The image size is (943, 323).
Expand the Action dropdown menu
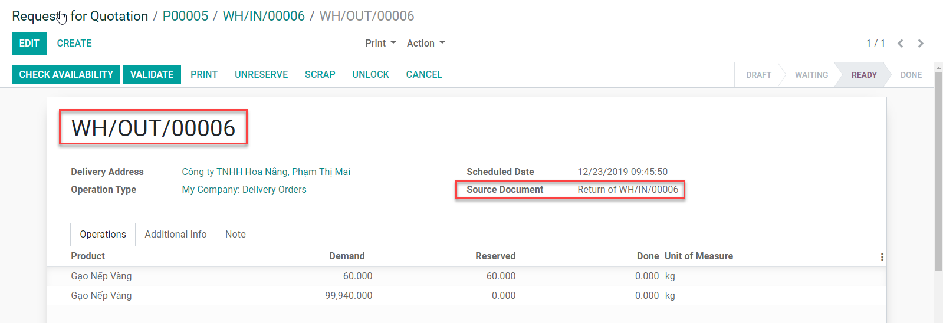click(x=425, y=44)
